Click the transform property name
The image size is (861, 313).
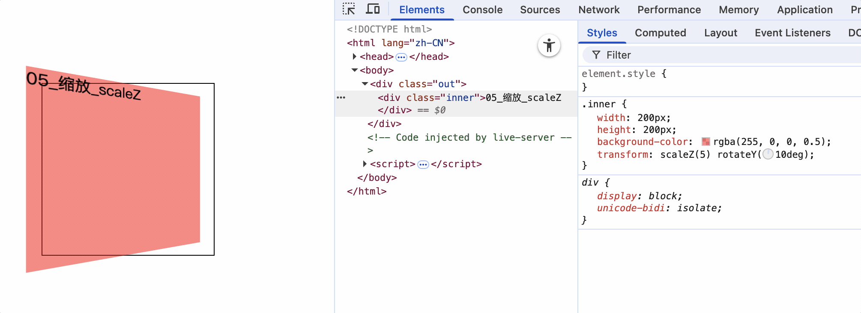pos(623,154)
